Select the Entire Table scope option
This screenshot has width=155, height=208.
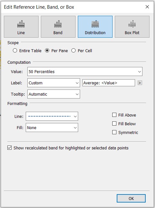pos(15,51)
